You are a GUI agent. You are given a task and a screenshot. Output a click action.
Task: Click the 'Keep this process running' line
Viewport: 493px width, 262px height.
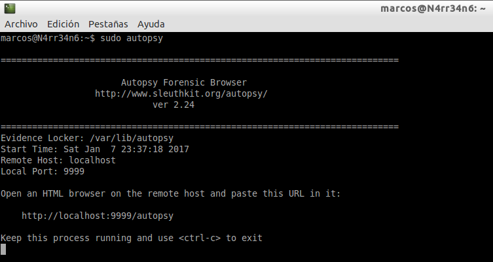click(x=132, y=238)
